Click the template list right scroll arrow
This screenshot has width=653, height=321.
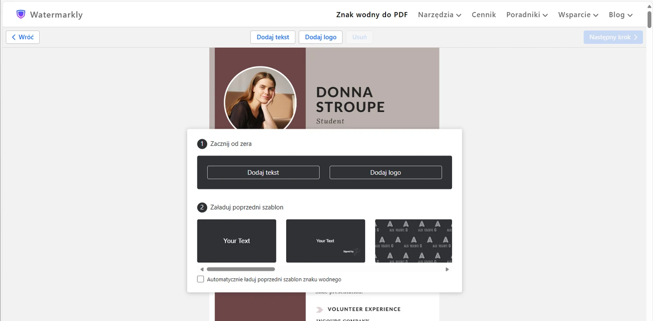(447, 269)
